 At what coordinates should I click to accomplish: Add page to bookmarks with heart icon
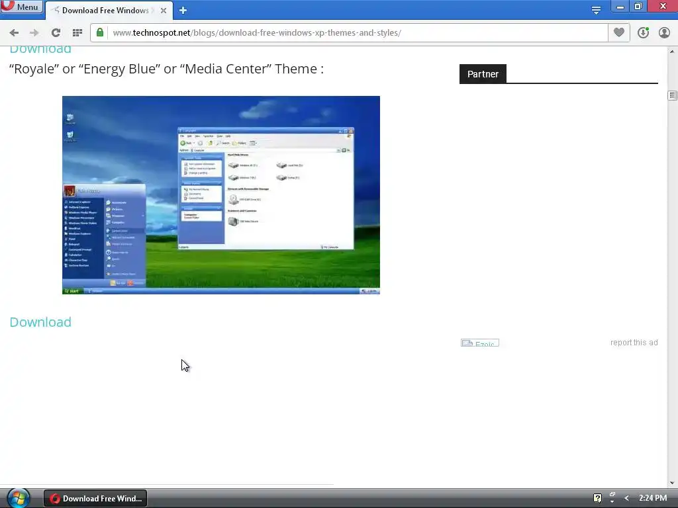pyautogui.click(x=619, y=32)
